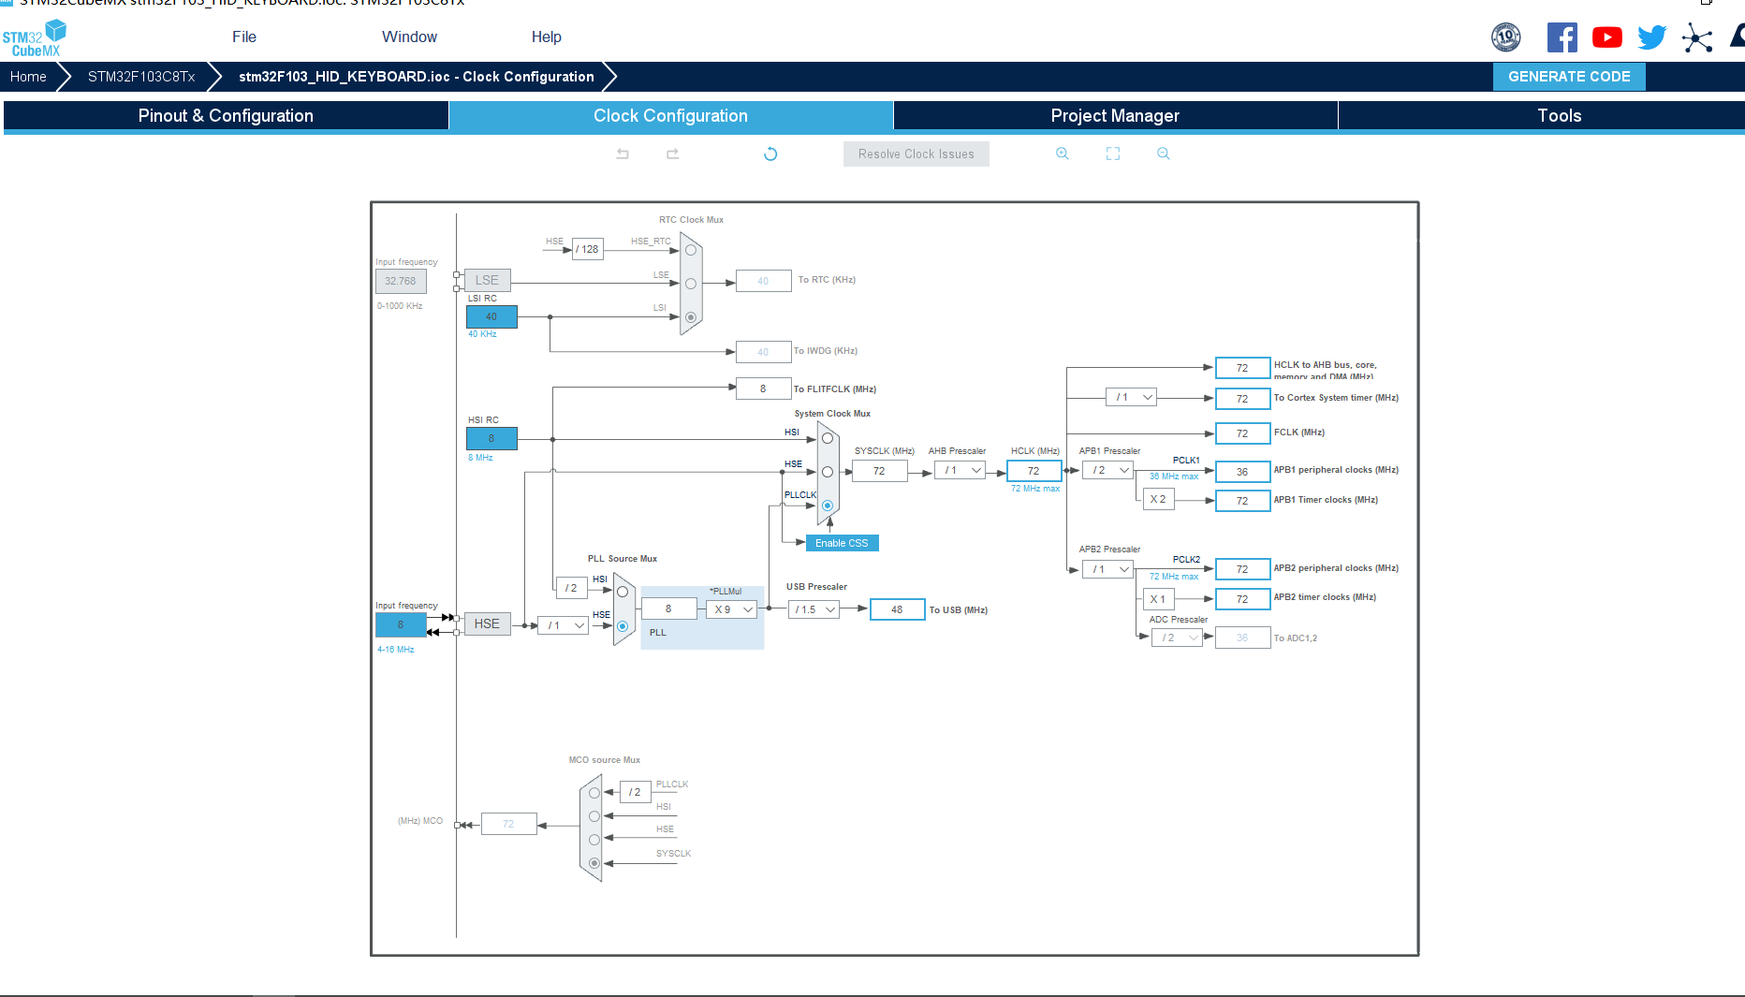Open the File menu
This screenshot has height=997, width=1745.
(244, 37)
